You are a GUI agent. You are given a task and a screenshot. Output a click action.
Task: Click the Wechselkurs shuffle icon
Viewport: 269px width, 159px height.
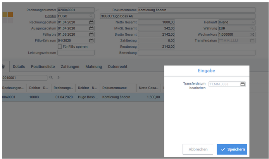(x=252, y=35)
